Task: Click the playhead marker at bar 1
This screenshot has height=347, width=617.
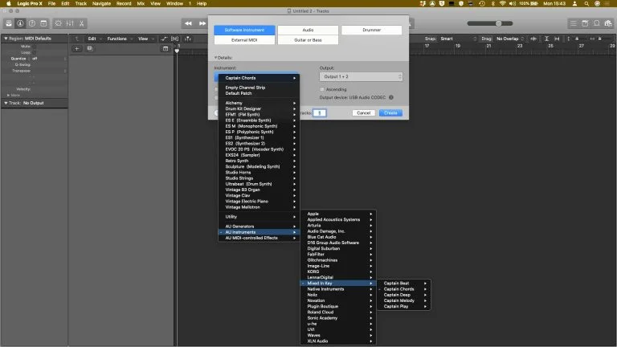Action: [x=177, y=51]
